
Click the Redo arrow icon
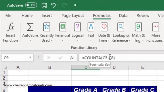tap(64, 5)
